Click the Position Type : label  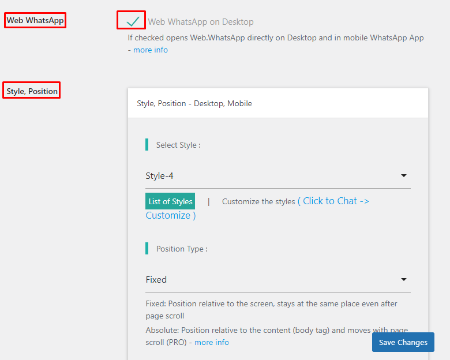pyautogui.click(x=182, y=249)
